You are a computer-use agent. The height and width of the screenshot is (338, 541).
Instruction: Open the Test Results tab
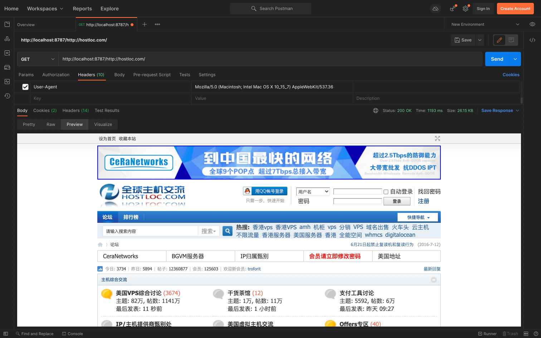coord(107,111)
